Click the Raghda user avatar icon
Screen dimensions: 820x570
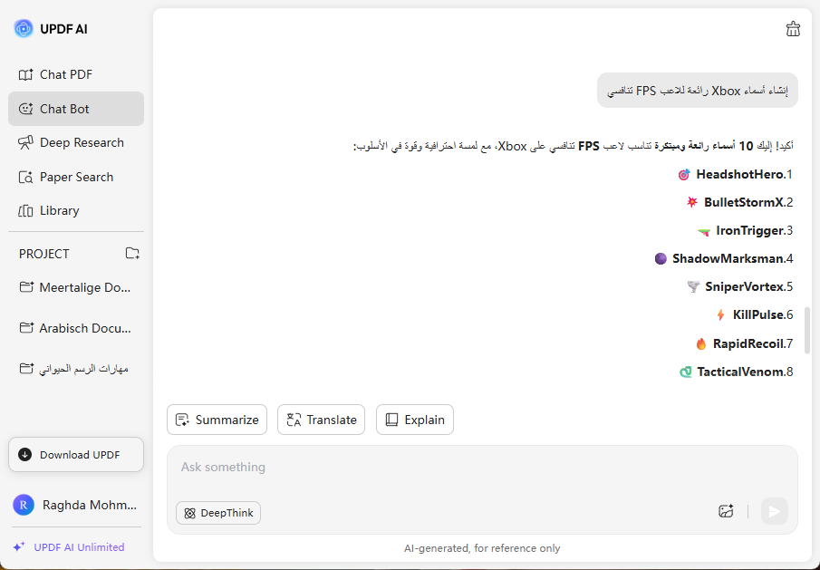click(x=24, y=505)
